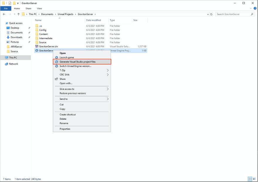Click the Share icon in the context menu

[56, 79]
